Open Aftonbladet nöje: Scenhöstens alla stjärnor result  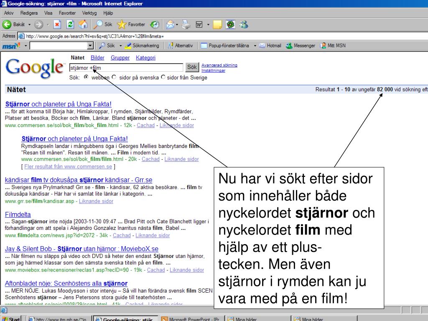coord(66,283)
